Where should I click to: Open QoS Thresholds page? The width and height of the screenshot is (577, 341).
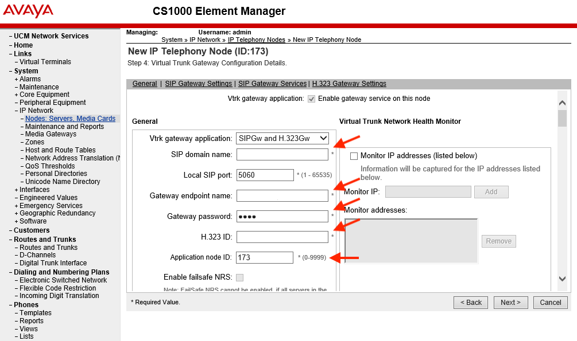tap(50, 166)
